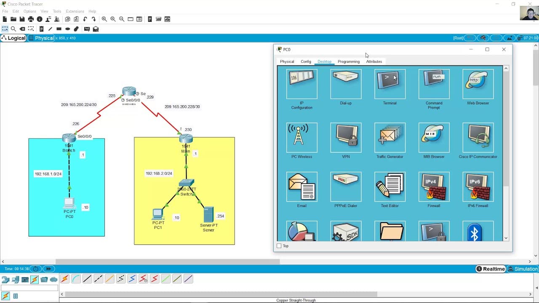The height and width of the screenshot is (303, 539).
Task: Click the power cycle devices button
Action: pyautogui.click(x=36, y=269)
